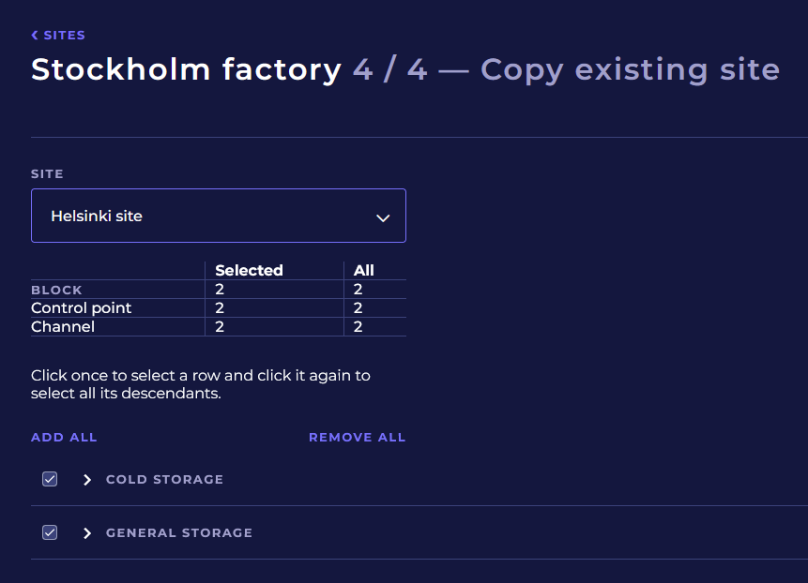Click the Copy existing site step heading
Screen dimensions: 808x583
[x=630, y=69]
